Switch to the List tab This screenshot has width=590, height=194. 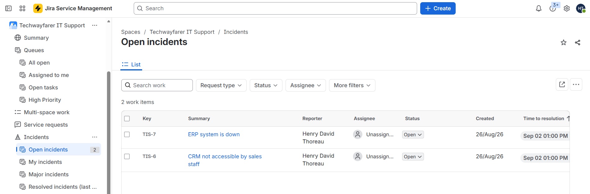point(131,65)
